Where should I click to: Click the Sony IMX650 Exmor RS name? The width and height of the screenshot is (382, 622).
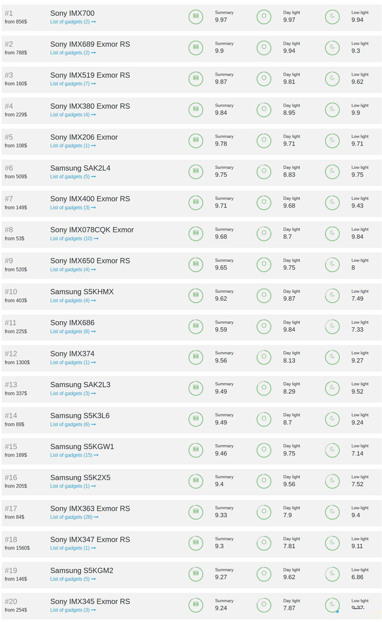pos(90,261)
